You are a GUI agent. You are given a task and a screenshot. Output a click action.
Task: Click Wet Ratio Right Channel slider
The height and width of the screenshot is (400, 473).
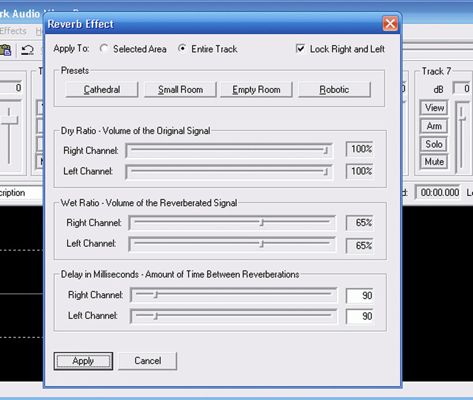(x=232, y=223)
